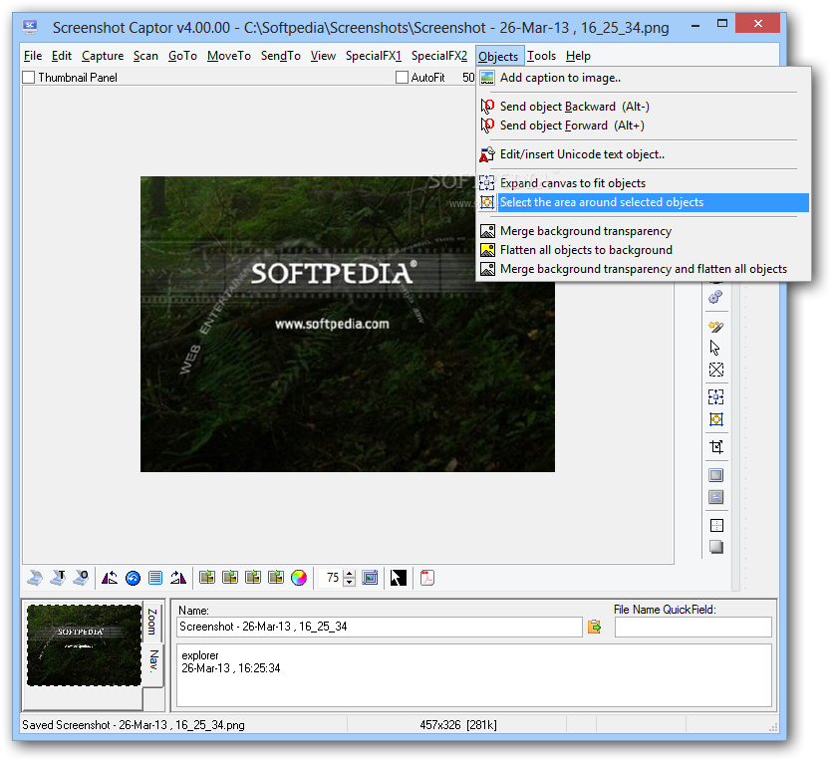Select the crop tool icon
The image size is (832, 761).
[716, 447]
